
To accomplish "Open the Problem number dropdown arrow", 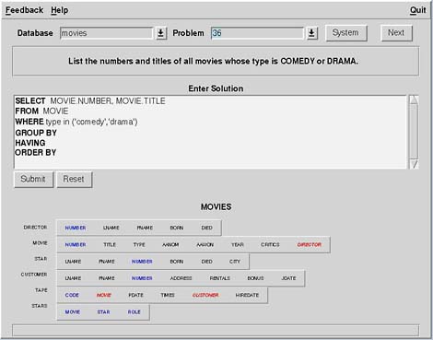I will pyautogui.click(x=311, y=33).
